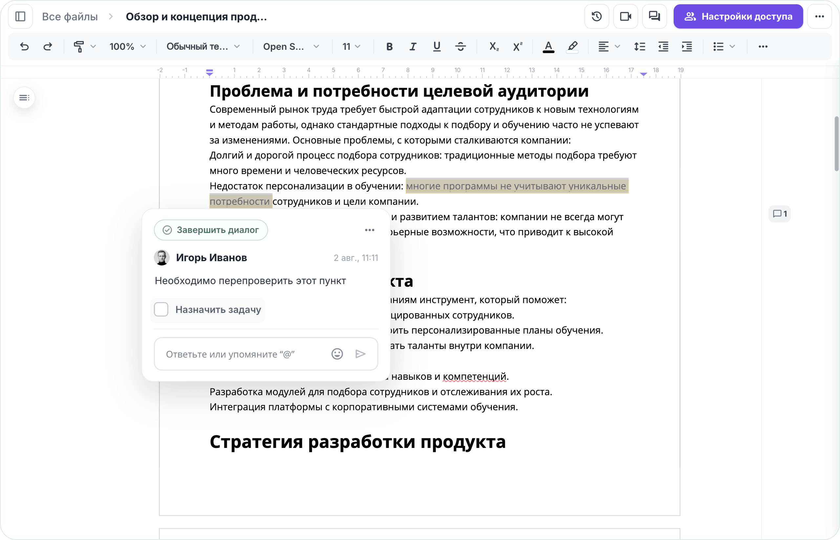Click the comment count indicator in margin
The height and width of the screenshot is (540, 840).
(x=780, y=214)
